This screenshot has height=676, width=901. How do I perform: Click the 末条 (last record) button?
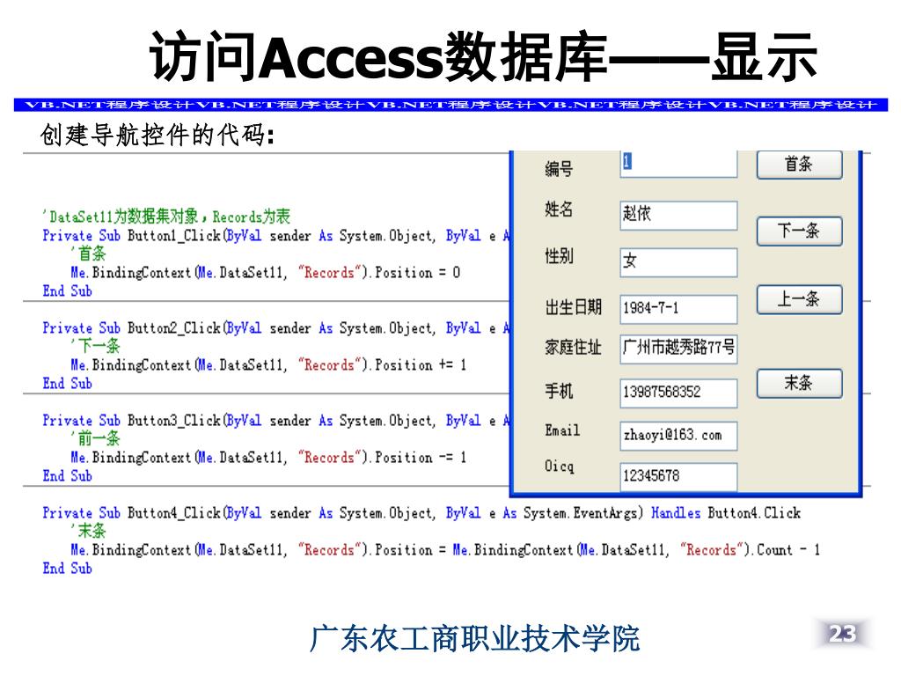click(799, 384)
